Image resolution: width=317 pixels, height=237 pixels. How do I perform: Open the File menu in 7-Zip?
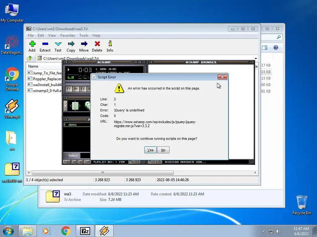tap(31, 35)
